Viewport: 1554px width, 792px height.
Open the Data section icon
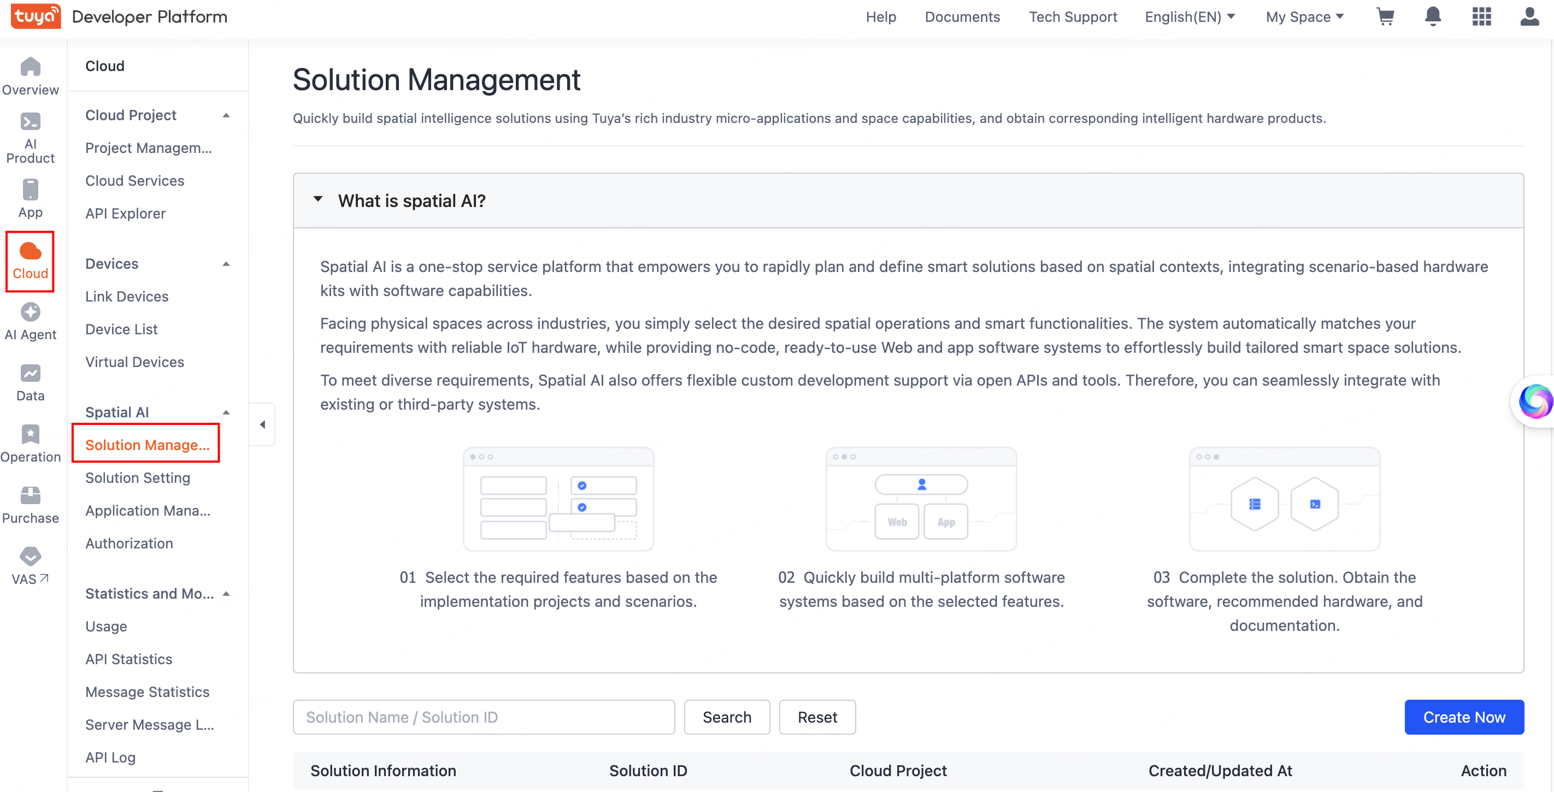(30, 383)
